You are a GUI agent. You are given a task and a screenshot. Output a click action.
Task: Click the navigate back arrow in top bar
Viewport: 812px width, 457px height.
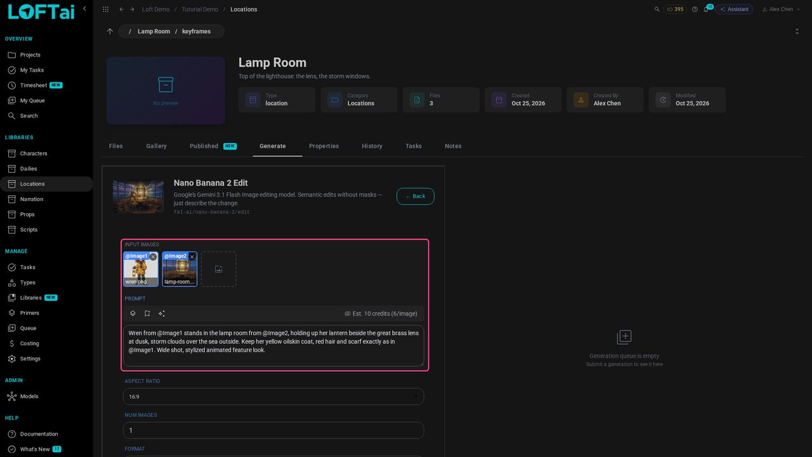(122, 10)
